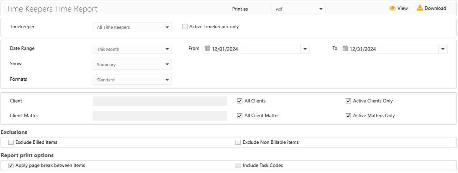Image resolution: width=458 pixels, height=173 pixels.
Task: Click the From date text field
Action: (x=254, y=49)
